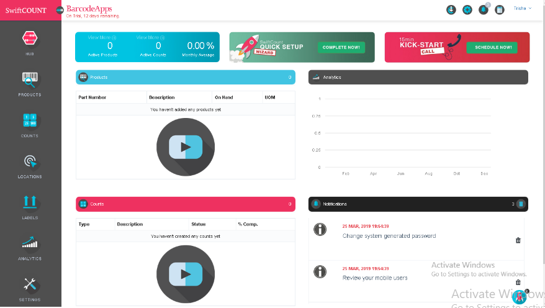Click info icon beside mobile users notification
This screenshot has height=308, width=545.
(320, 271)
